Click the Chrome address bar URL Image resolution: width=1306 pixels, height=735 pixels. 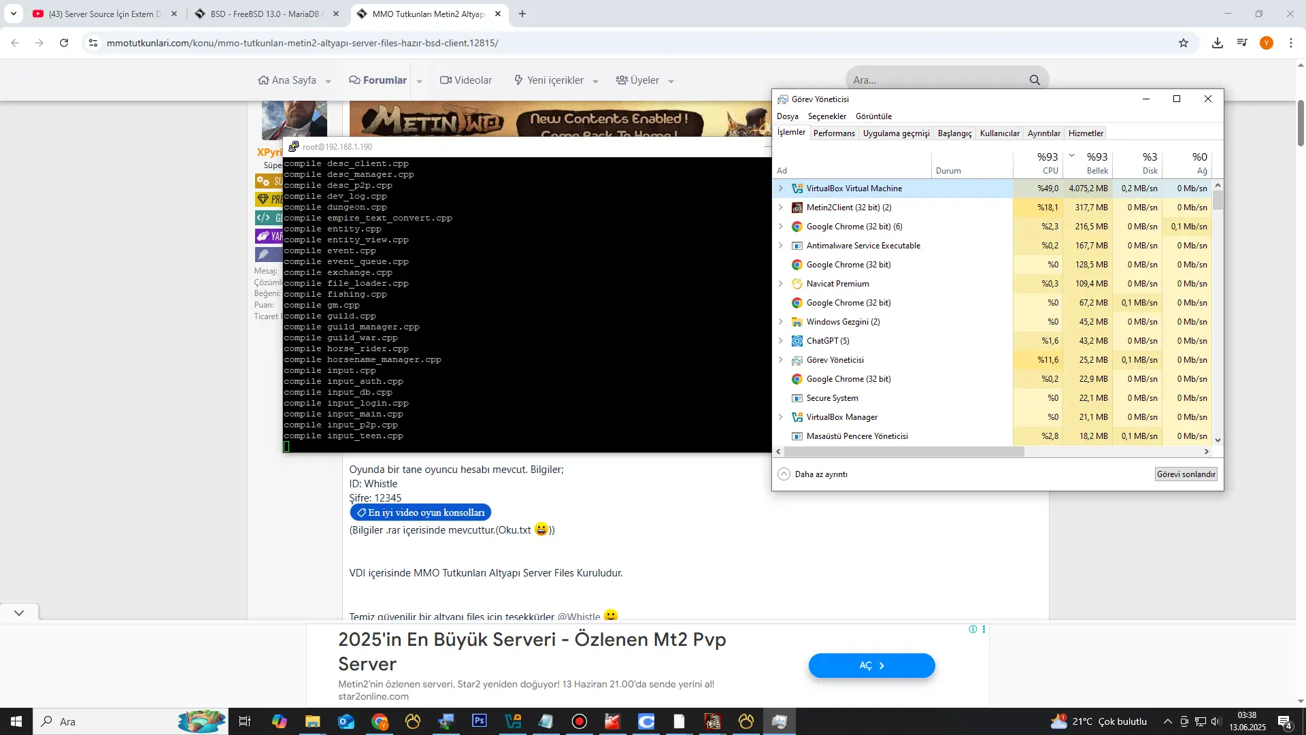point(303,43)
